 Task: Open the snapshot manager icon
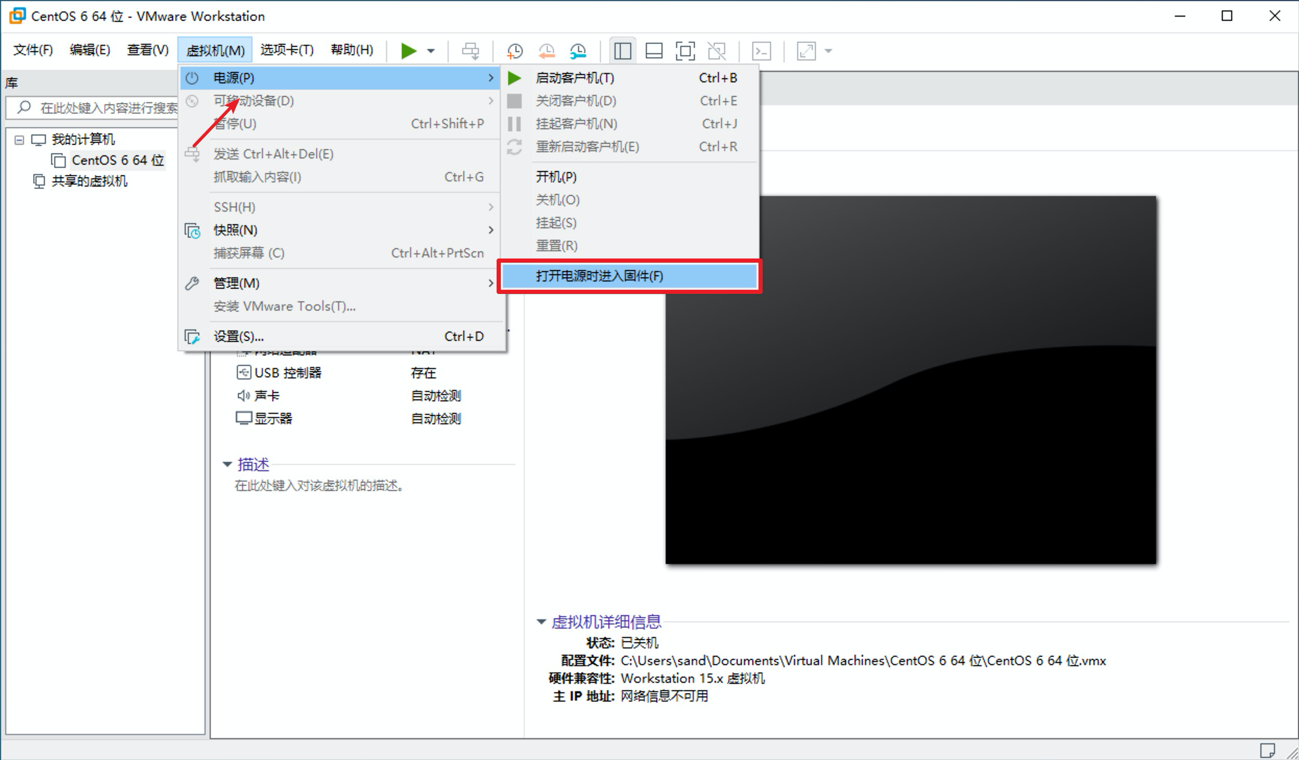click(578, 51)
